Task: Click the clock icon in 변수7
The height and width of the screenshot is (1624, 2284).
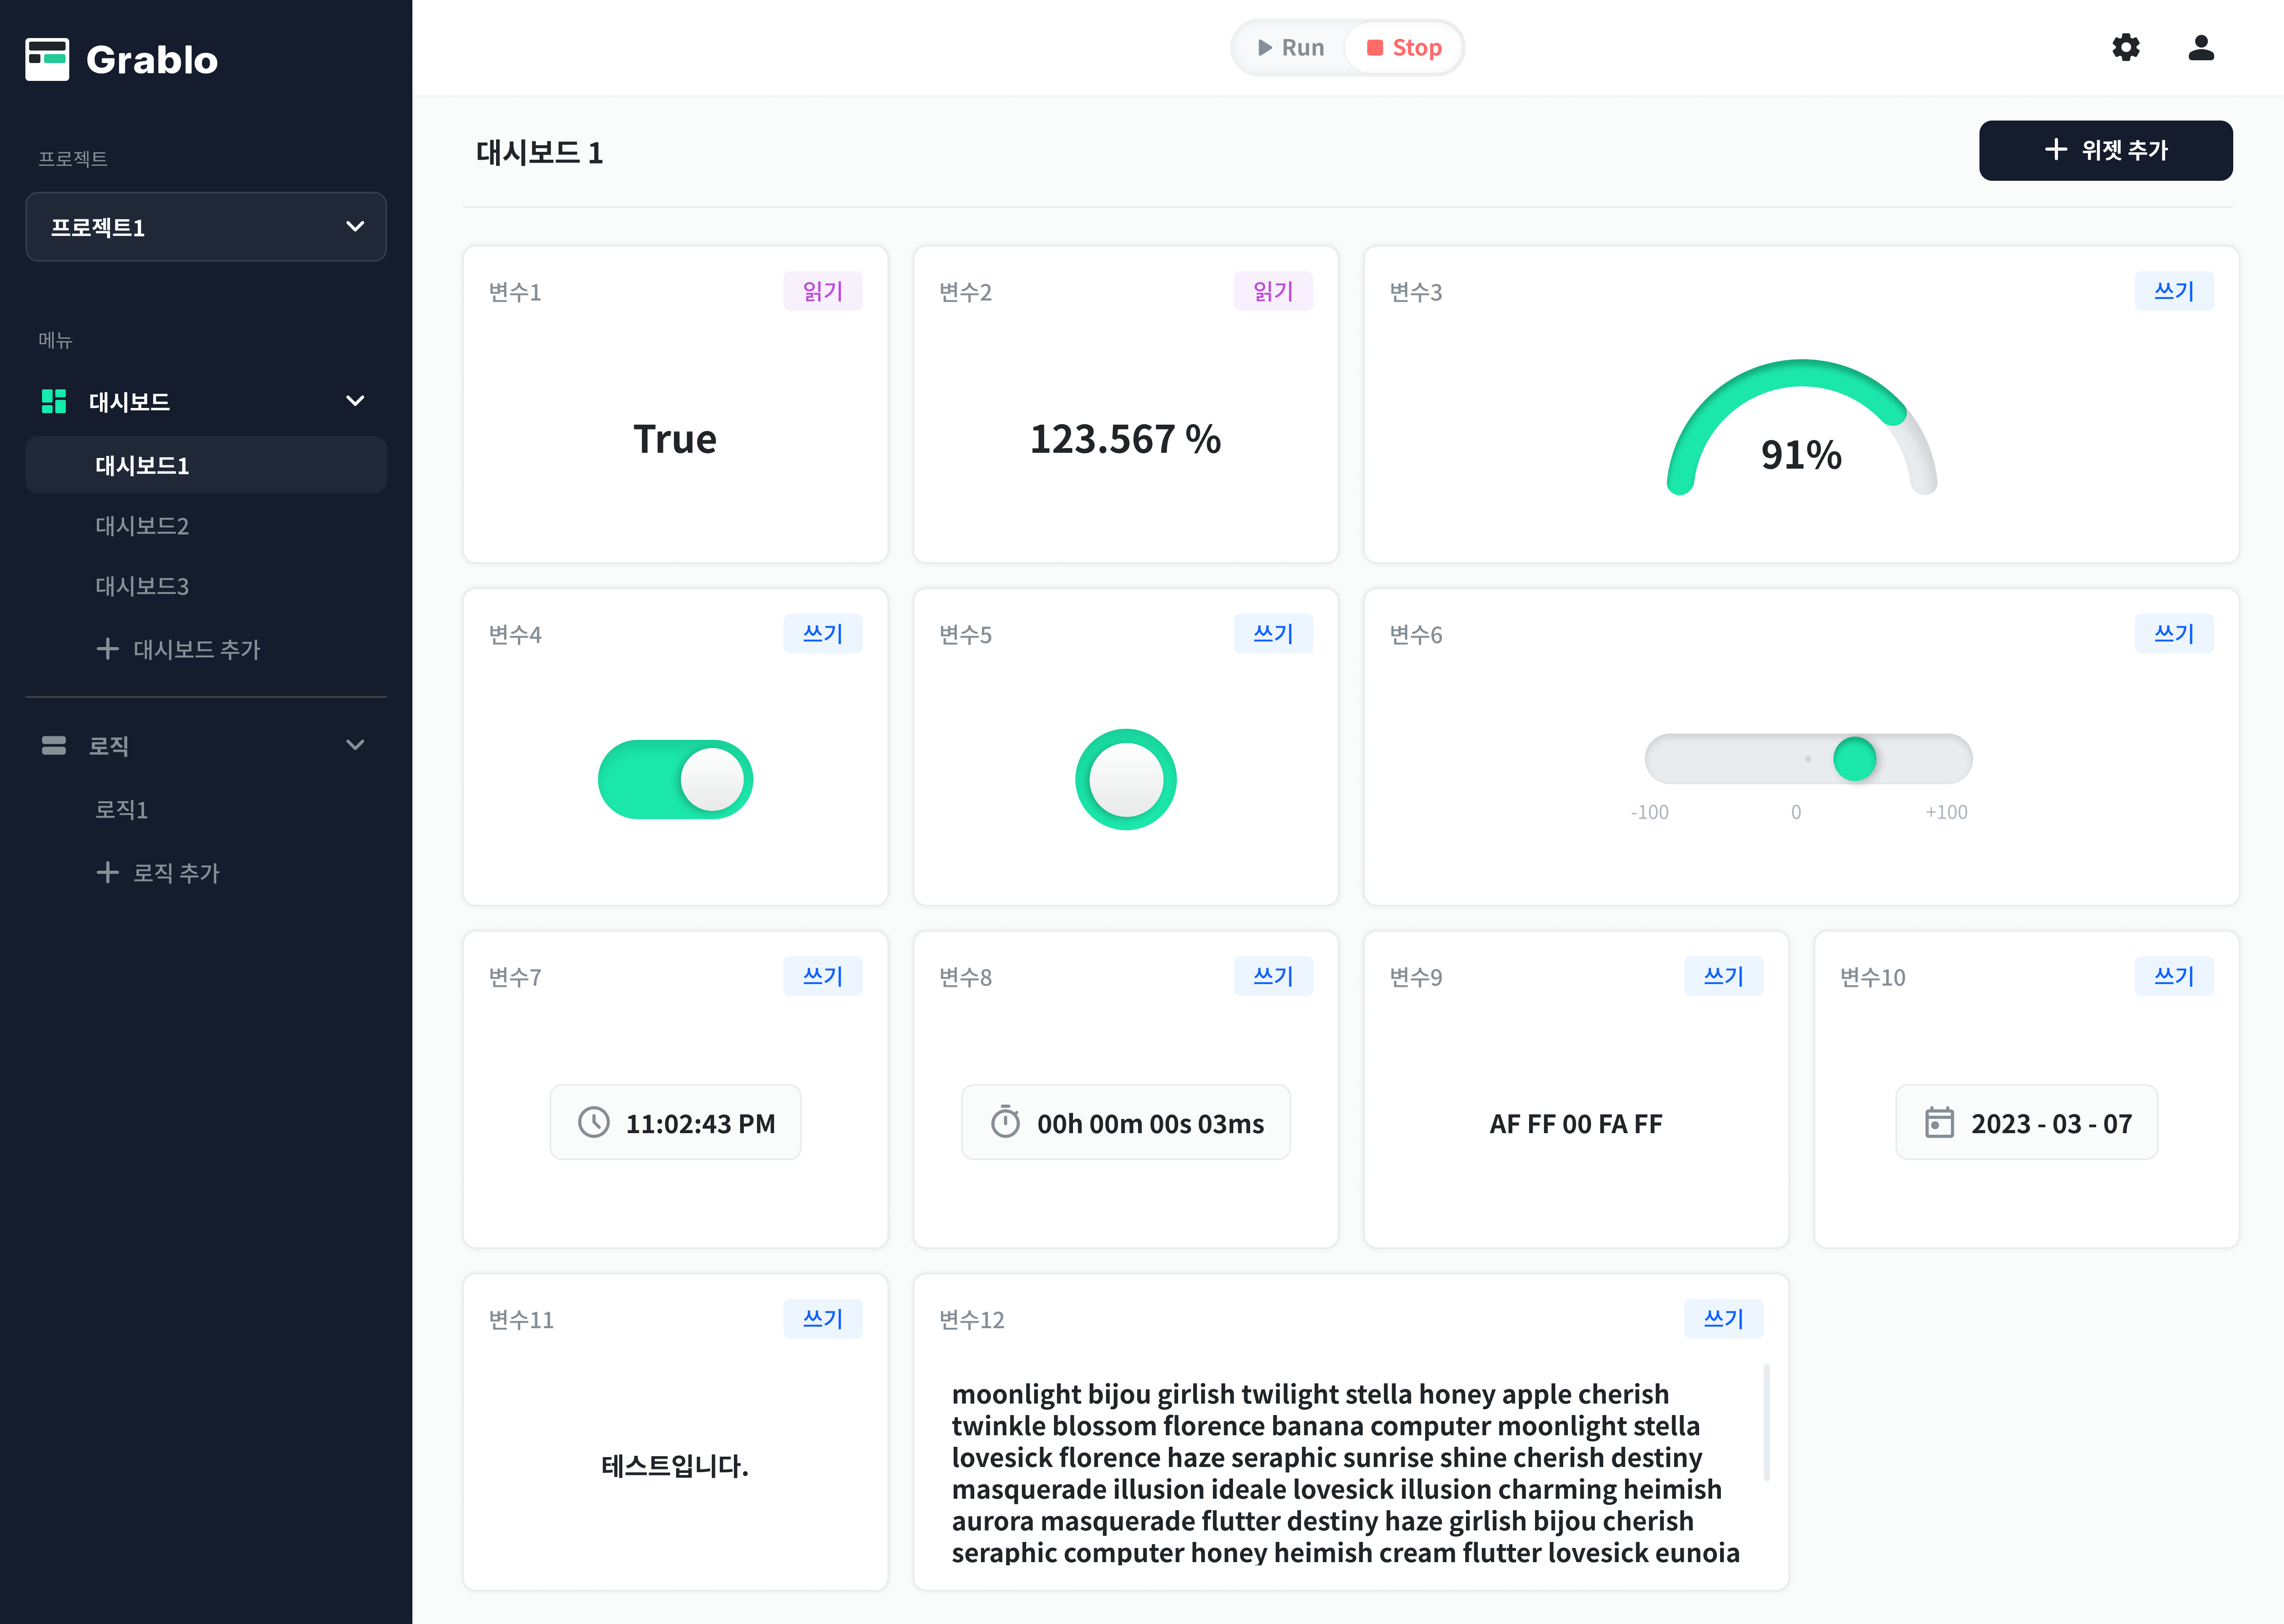Action: pos(594,1122)
